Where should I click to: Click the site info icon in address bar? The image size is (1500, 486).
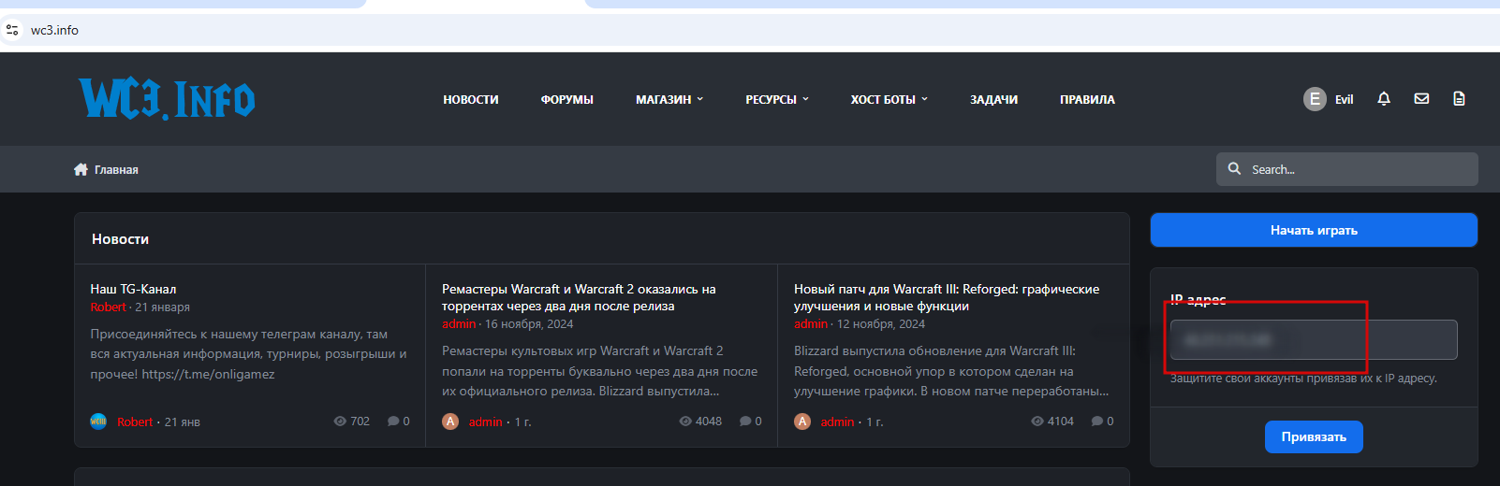(12, 30)
